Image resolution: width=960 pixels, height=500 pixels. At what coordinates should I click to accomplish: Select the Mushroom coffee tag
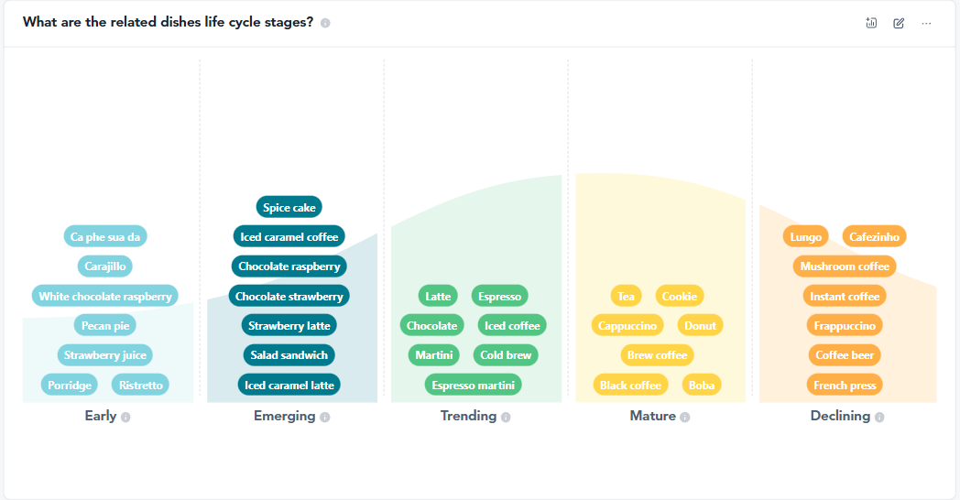pos(845,266)
